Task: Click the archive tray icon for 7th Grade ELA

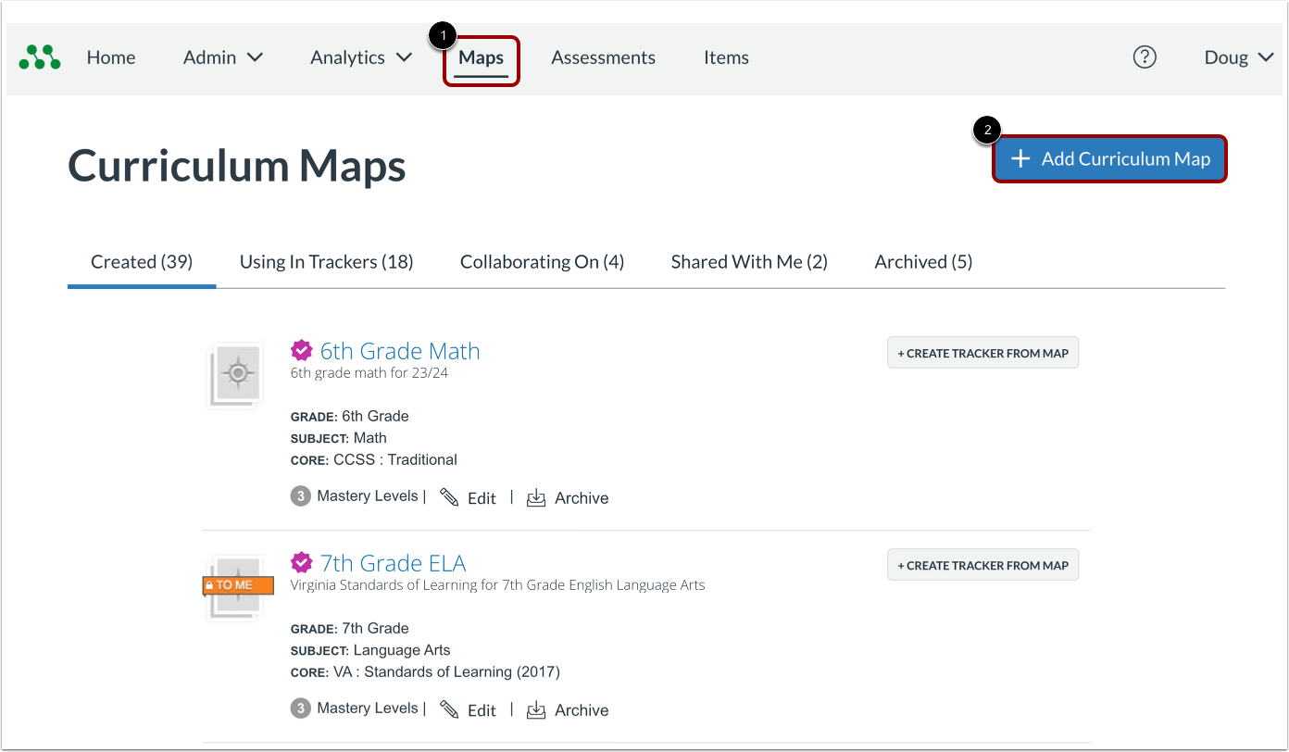Action: tap(536, 710)
